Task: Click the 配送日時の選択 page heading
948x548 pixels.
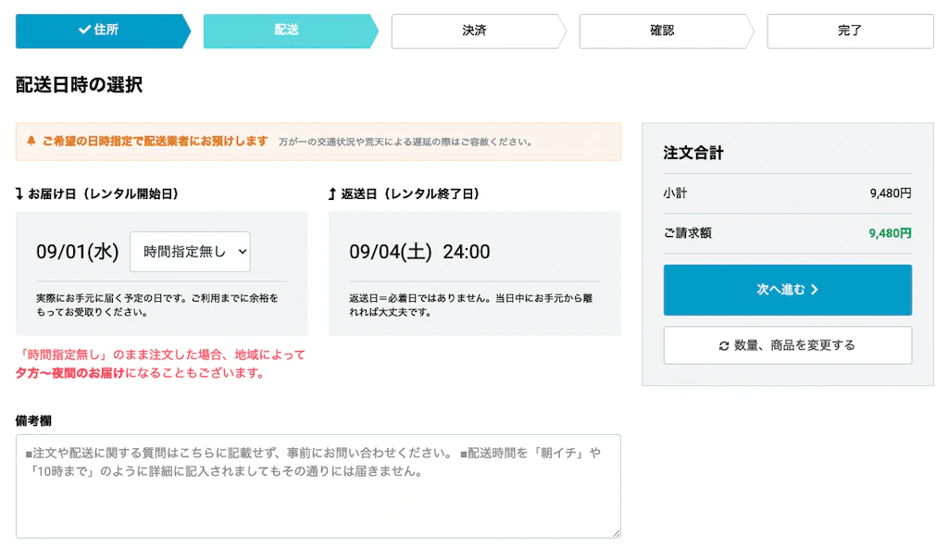Action: click(x=80, y=85)
